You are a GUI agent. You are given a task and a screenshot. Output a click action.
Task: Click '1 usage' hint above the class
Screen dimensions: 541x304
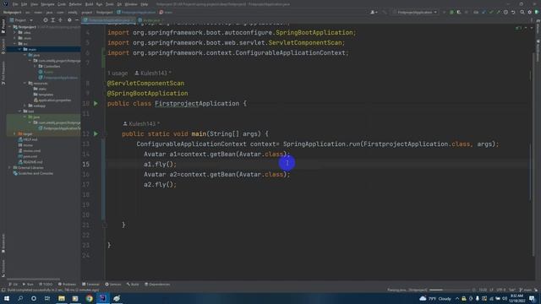(x=117, y=73)
